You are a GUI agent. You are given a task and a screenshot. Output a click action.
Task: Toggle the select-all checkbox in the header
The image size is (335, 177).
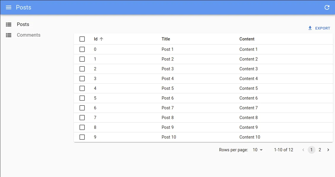(x=82, y=39)
